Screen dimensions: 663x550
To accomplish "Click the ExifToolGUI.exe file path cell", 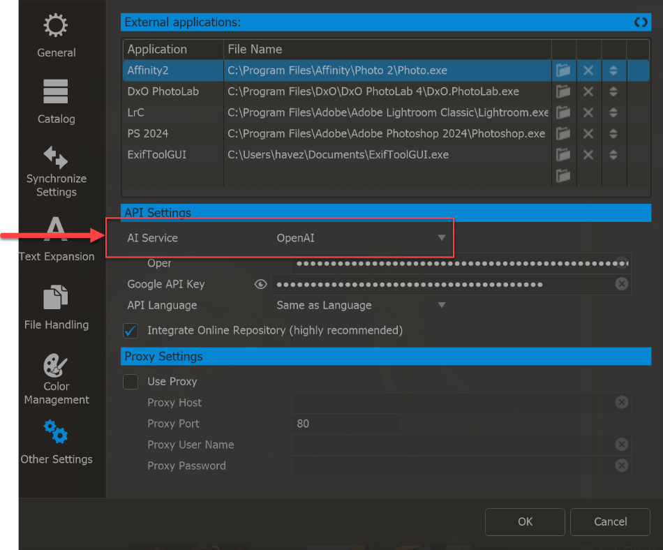I will click(x=387, y=155).
